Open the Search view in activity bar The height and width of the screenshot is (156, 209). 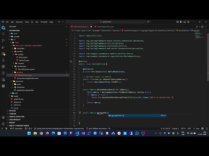coord(3,34)
